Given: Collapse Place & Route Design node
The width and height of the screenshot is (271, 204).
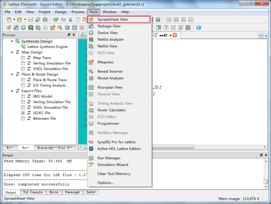Looking at the screenshot, I should [x=12, y=74].
